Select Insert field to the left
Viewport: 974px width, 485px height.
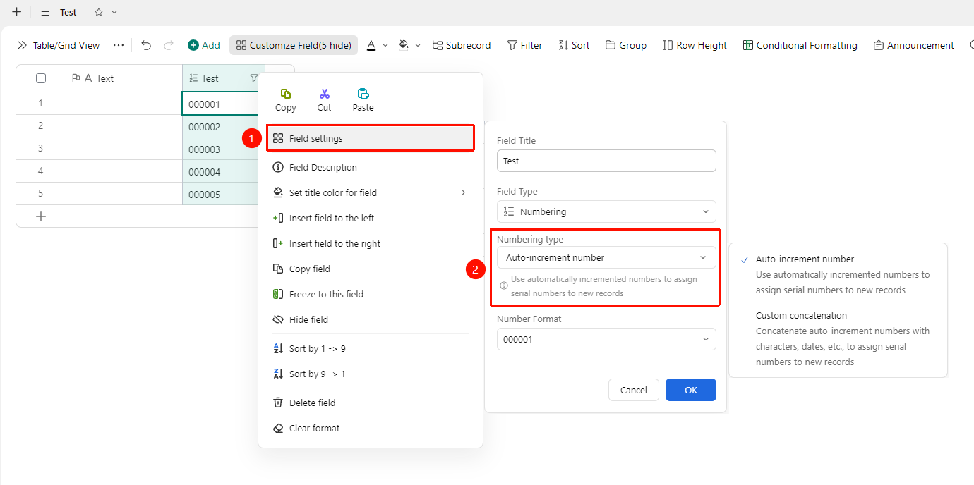[370, 218]
